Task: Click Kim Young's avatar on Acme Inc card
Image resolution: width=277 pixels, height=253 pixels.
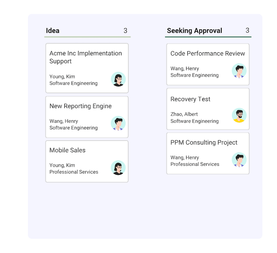Action: click(118, 79)
